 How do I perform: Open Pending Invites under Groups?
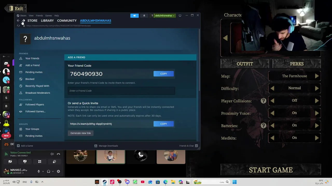tap(34, 136)
